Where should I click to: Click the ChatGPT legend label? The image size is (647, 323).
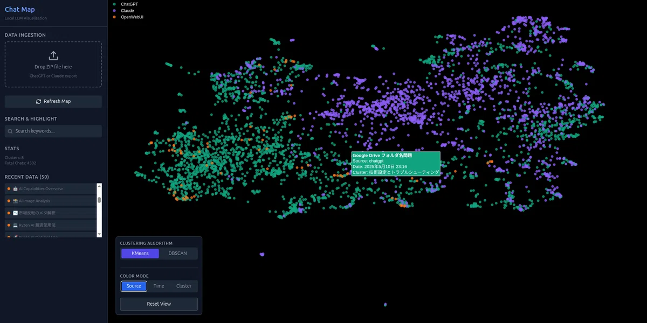(129, 4)
